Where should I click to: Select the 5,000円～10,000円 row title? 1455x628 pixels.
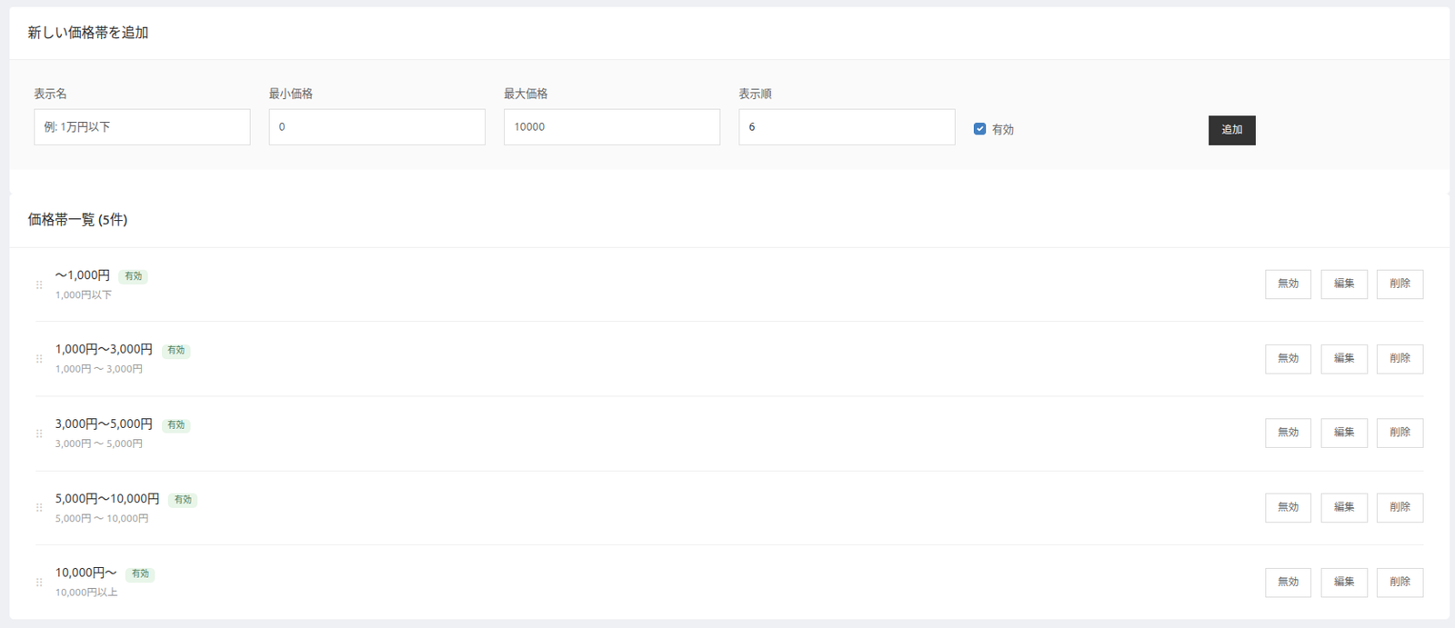pos(107,499)
